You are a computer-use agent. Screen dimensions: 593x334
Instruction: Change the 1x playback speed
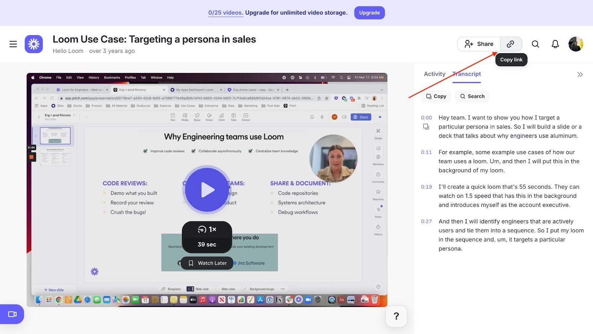(207, 230)
